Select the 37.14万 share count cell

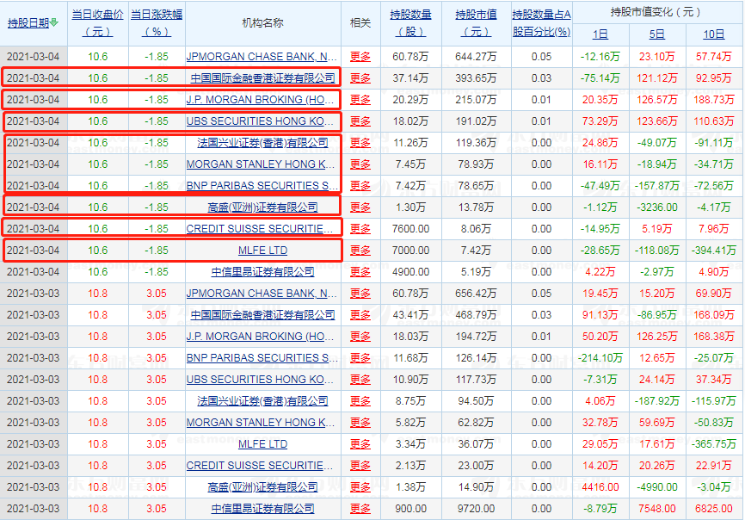tap(411, 78)
